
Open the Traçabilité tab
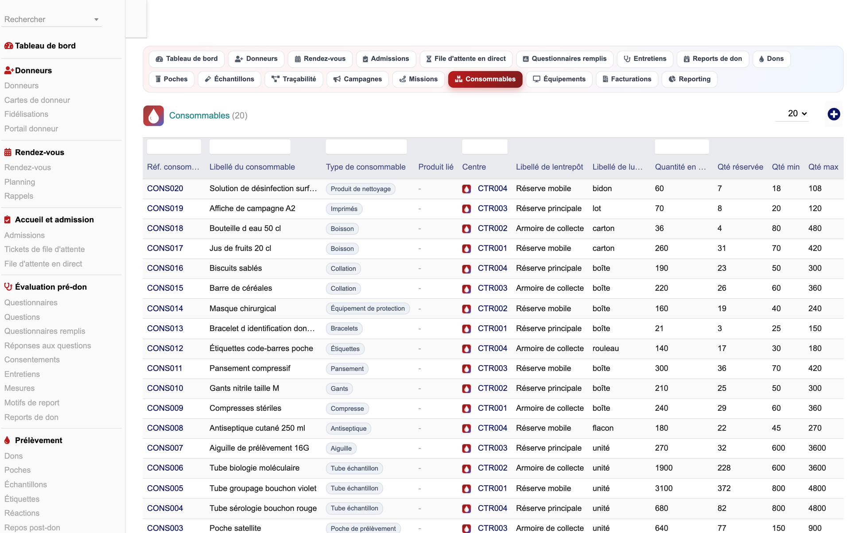tap(294, 79)
